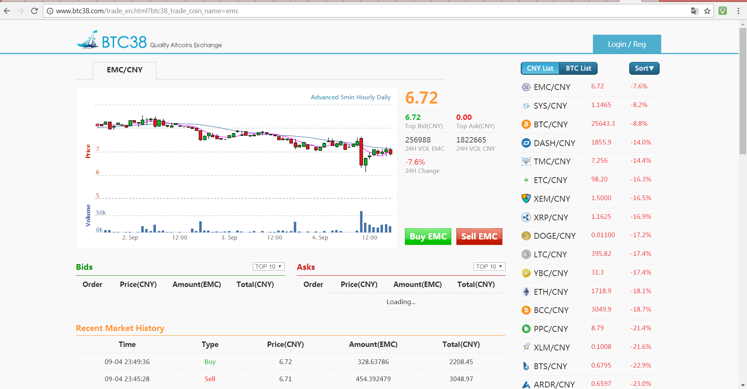Open the Sort dropdown

(x=644, y=68)
